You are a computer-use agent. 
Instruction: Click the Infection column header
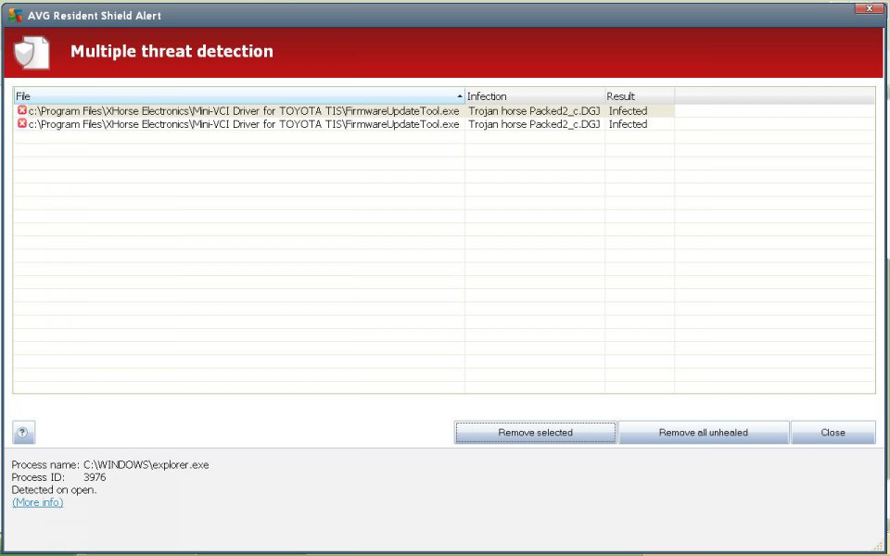tap(535, 95)
